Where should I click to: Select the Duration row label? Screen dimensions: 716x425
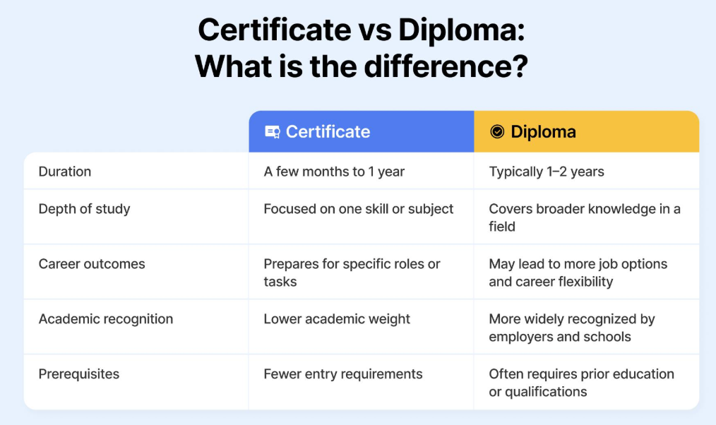tap(65, 172)
